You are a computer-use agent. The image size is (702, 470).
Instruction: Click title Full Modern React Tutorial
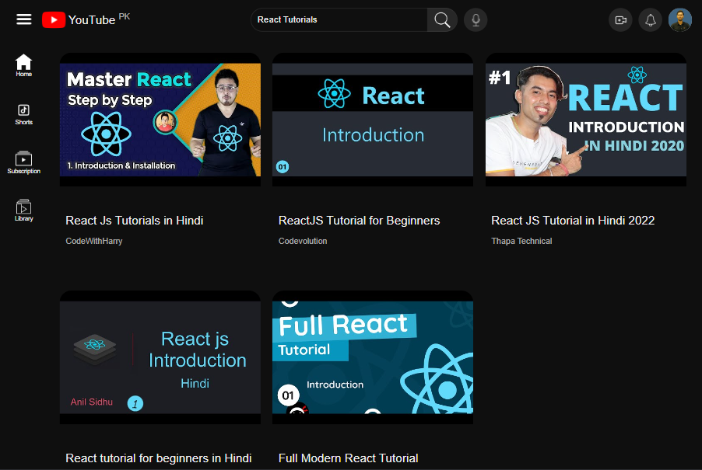pos(349,458)
